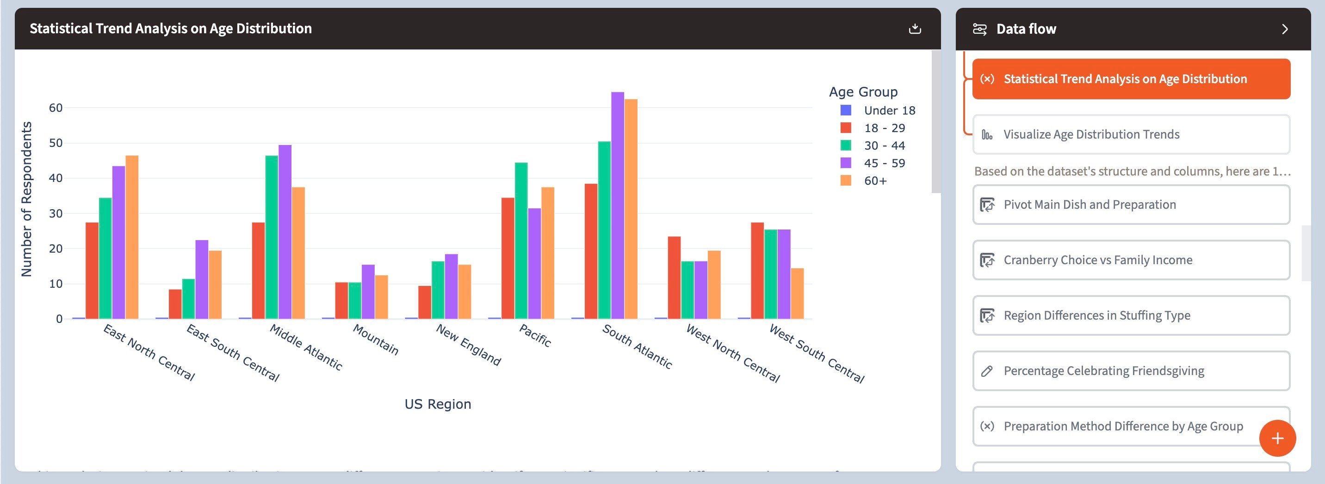This screenshot has width=1325, height=484.
Task: Click the chart panel title text
Action: click(x=171, y=29)
